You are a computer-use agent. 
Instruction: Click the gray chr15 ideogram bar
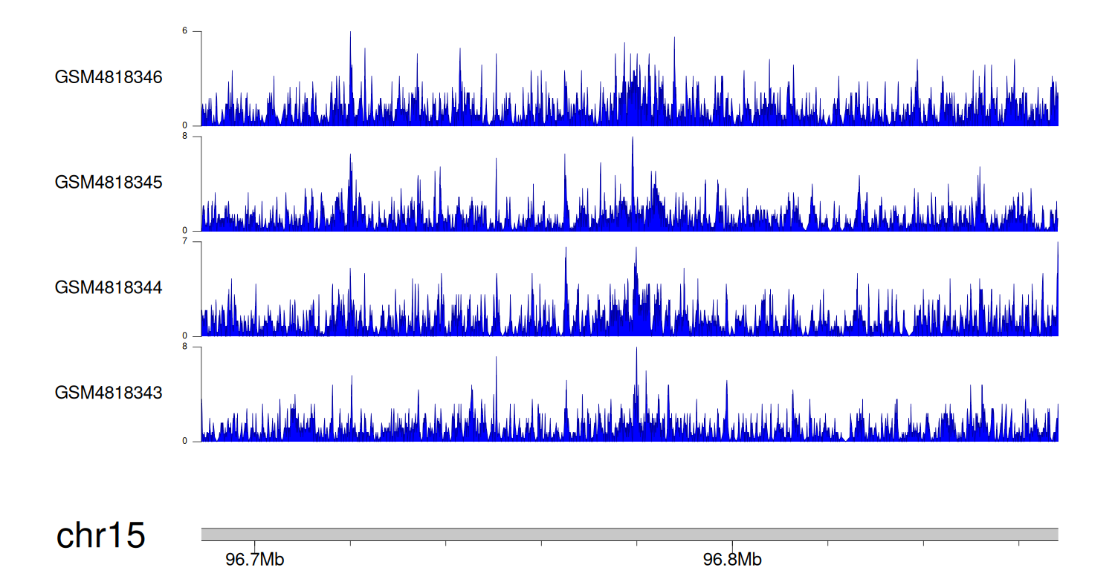pos(629,534)
